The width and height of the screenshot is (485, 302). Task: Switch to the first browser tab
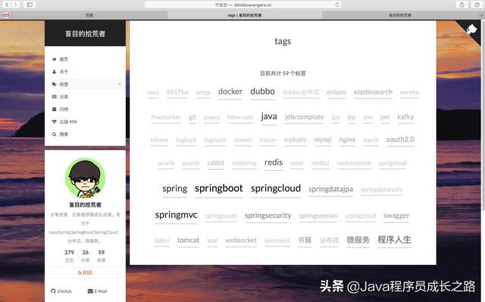(x=89, y=15)
